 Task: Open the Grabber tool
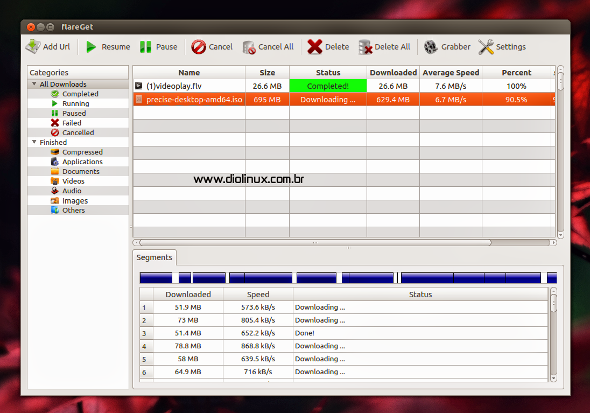[430, 47]
